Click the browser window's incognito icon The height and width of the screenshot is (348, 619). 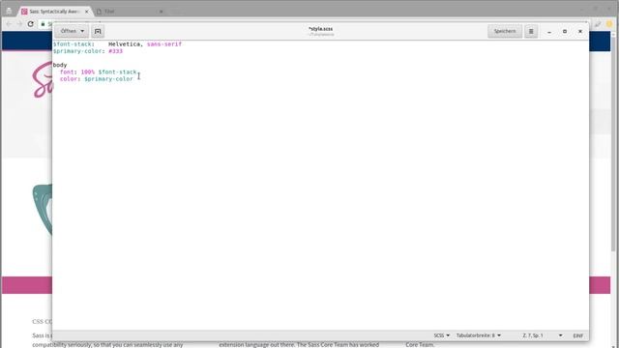click(x=9, y=11)
